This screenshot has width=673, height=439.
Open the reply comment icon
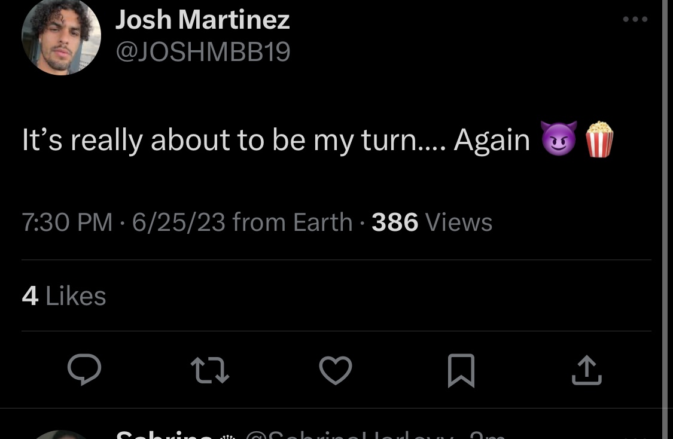coord(84,370)
